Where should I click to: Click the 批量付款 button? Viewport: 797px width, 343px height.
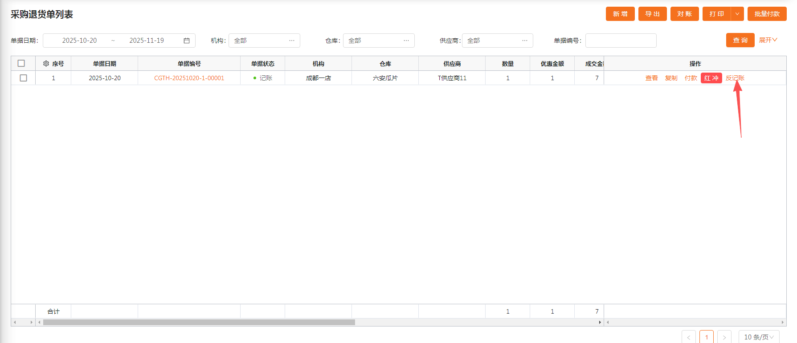[767, 14]
